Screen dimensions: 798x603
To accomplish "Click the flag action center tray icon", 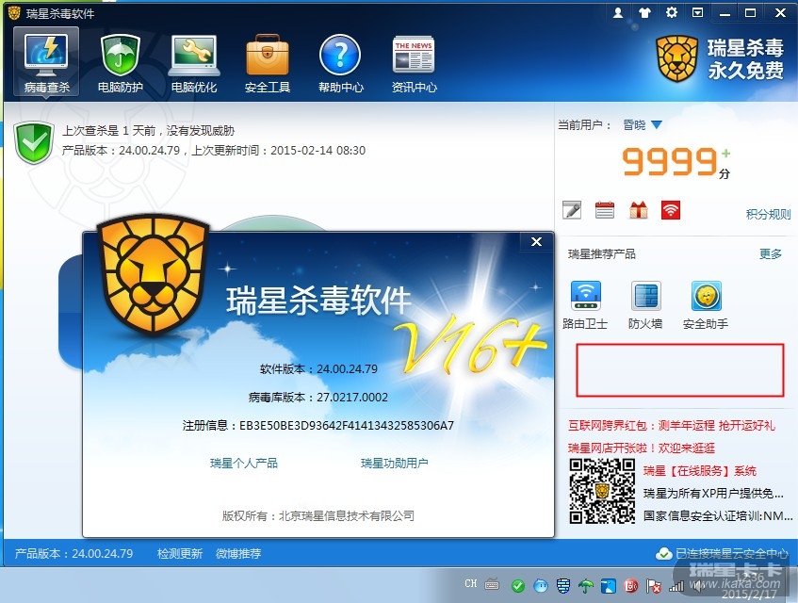I will (654, 586).
